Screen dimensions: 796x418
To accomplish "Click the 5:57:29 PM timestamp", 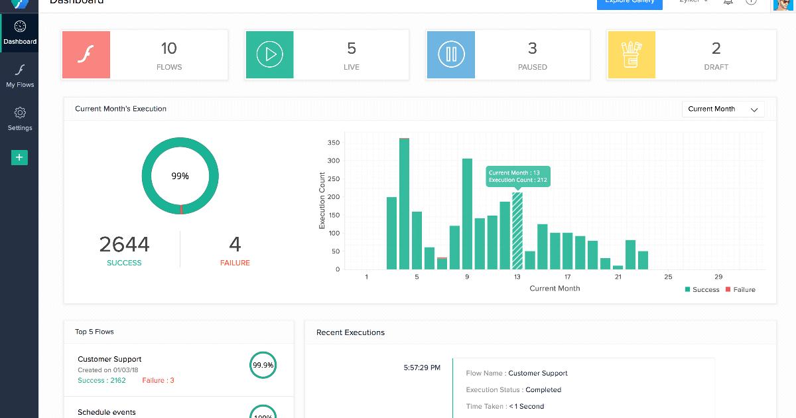I will (x=422, y=367).
